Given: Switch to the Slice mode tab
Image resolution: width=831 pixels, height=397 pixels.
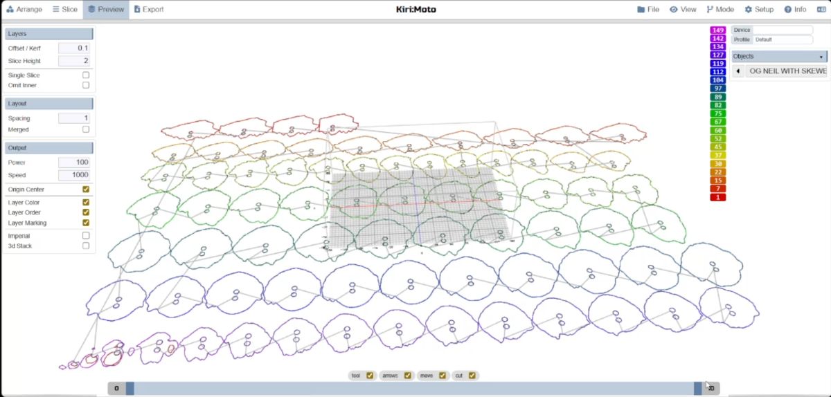Looking at the screenshot, I should tap(65, 10).
